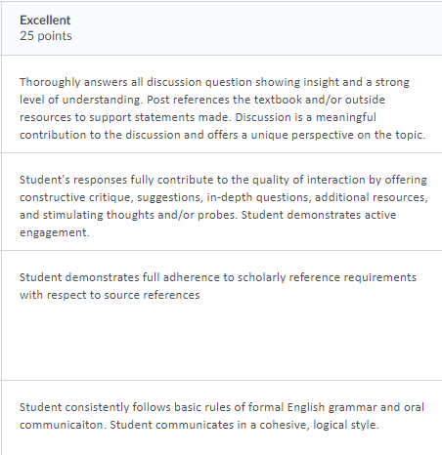The image size is (442, 455).
Task: Click the 25 points label
Action: 46,36
